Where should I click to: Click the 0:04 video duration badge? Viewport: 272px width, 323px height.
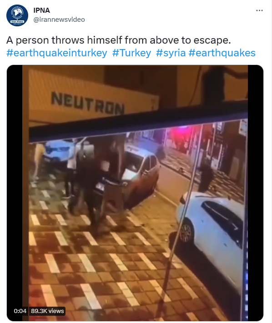[20, 311]
